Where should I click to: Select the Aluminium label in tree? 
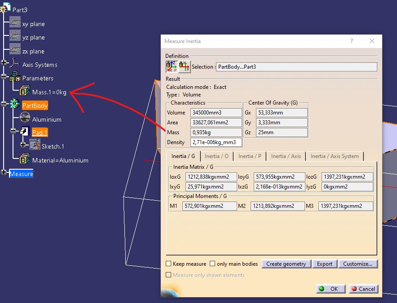click(47, 119)
